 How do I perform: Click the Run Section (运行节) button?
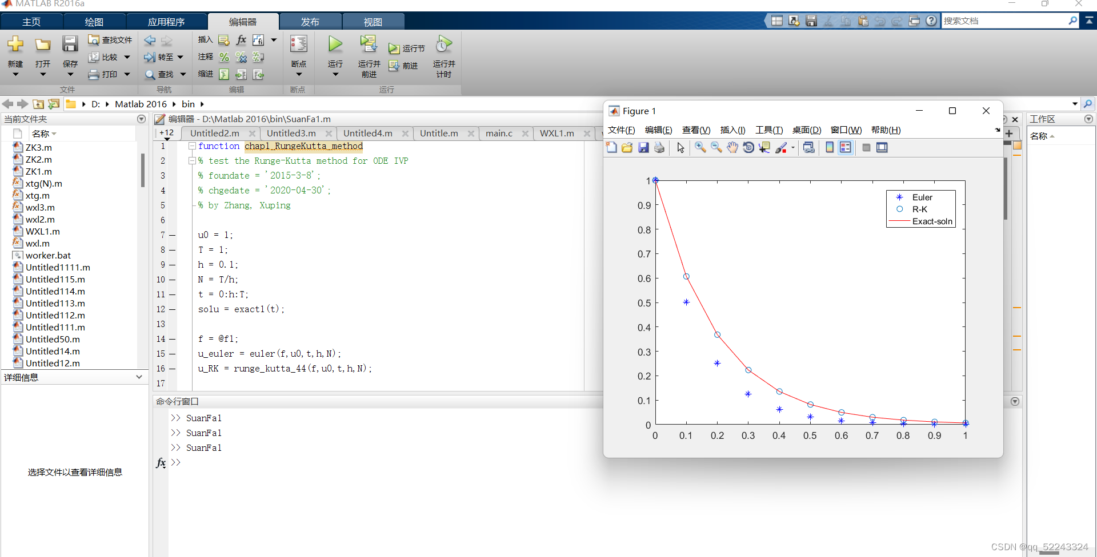(x=407, y=49)
